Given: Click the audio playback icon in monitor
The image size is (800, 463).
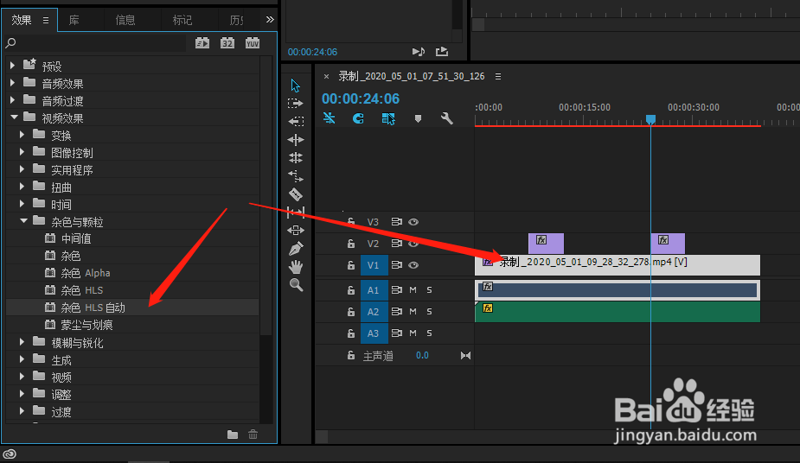Looking at the screenshot, I should coord(419,52).
